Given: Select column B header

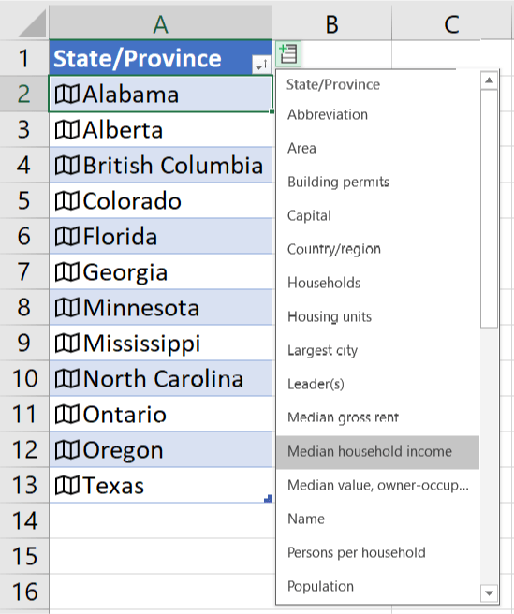Looking at the screenshot, I should (331, 22).
